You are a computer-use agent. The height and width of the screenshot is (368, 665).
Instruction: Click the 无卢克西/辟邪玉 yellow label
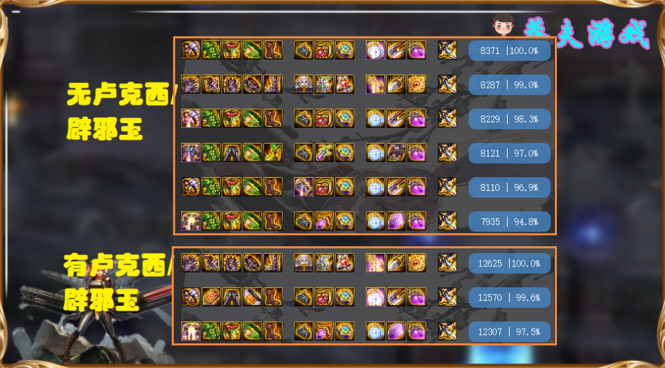(x=120, y=111)
